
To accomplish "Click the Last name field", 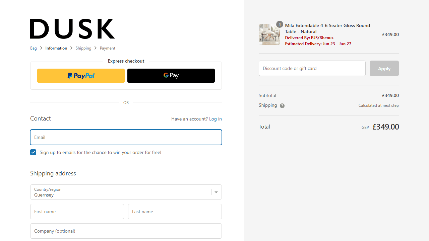I will 175,212.
